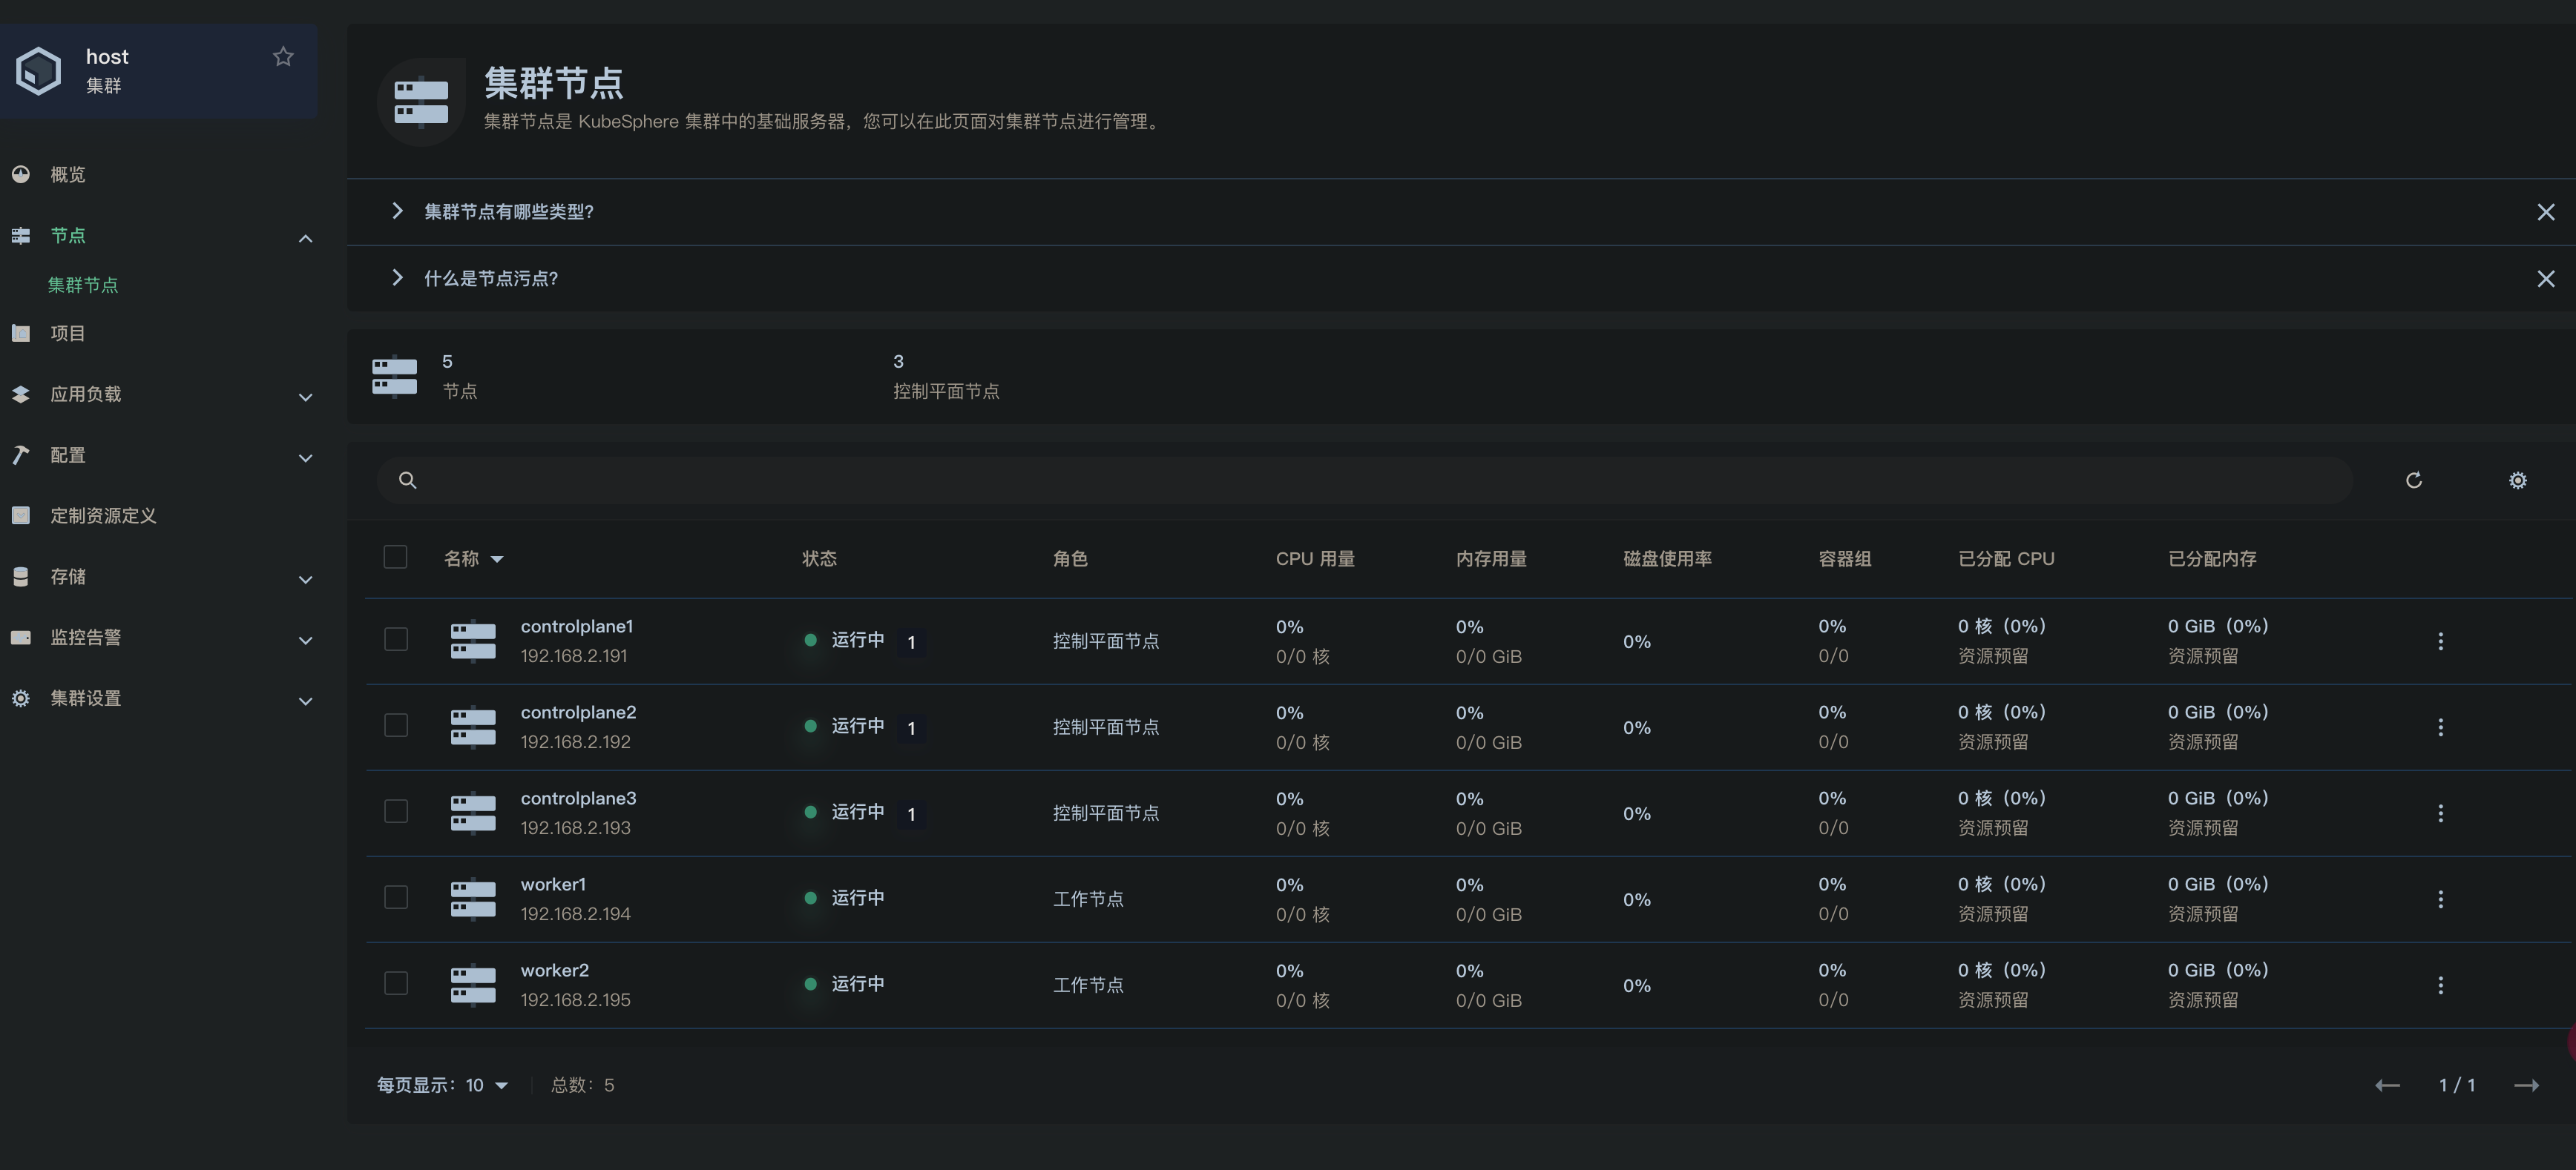Open the more actions menu for controlplane1
Image resolution: width=2576 pixels, height=1170 pixels.
[x=2440, y=641]
